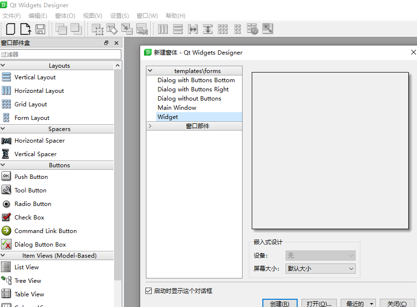Open the 设置(S) menu
417x307 pixels.
(119, 15)
